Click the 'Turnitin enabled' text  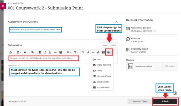pyautogui.click(x=138, y=52)
